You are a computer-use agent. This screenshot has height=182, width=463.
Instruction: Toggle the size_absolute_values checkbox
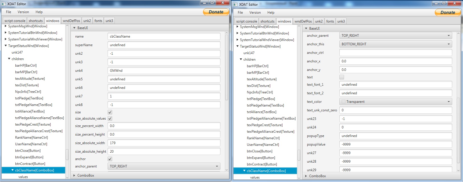(x=110, y=118)
